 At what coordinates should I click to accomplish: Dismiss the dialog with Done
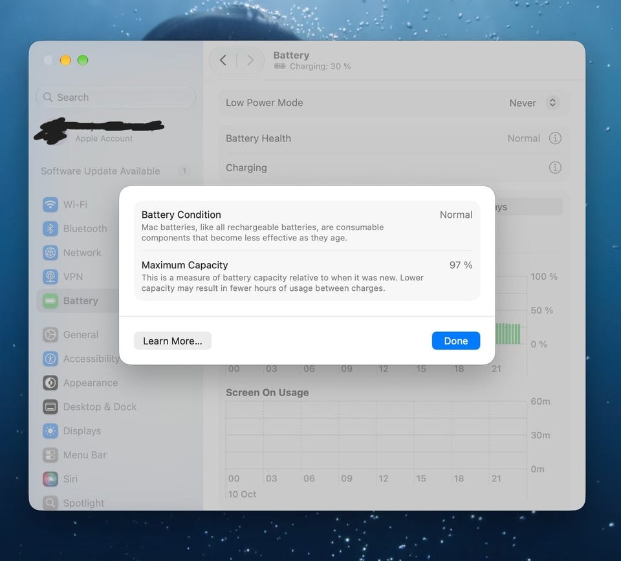coord(456,341)
